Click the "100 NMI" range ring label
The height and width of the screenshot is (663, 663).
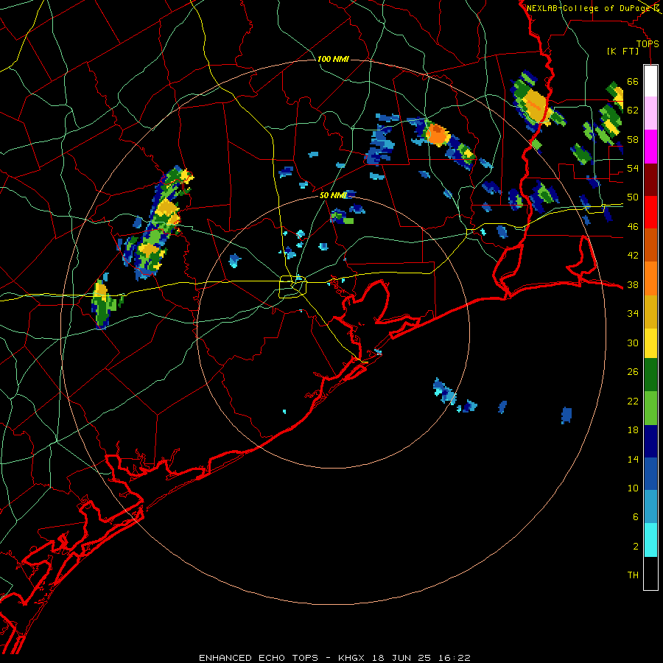(x=333, y=59)
